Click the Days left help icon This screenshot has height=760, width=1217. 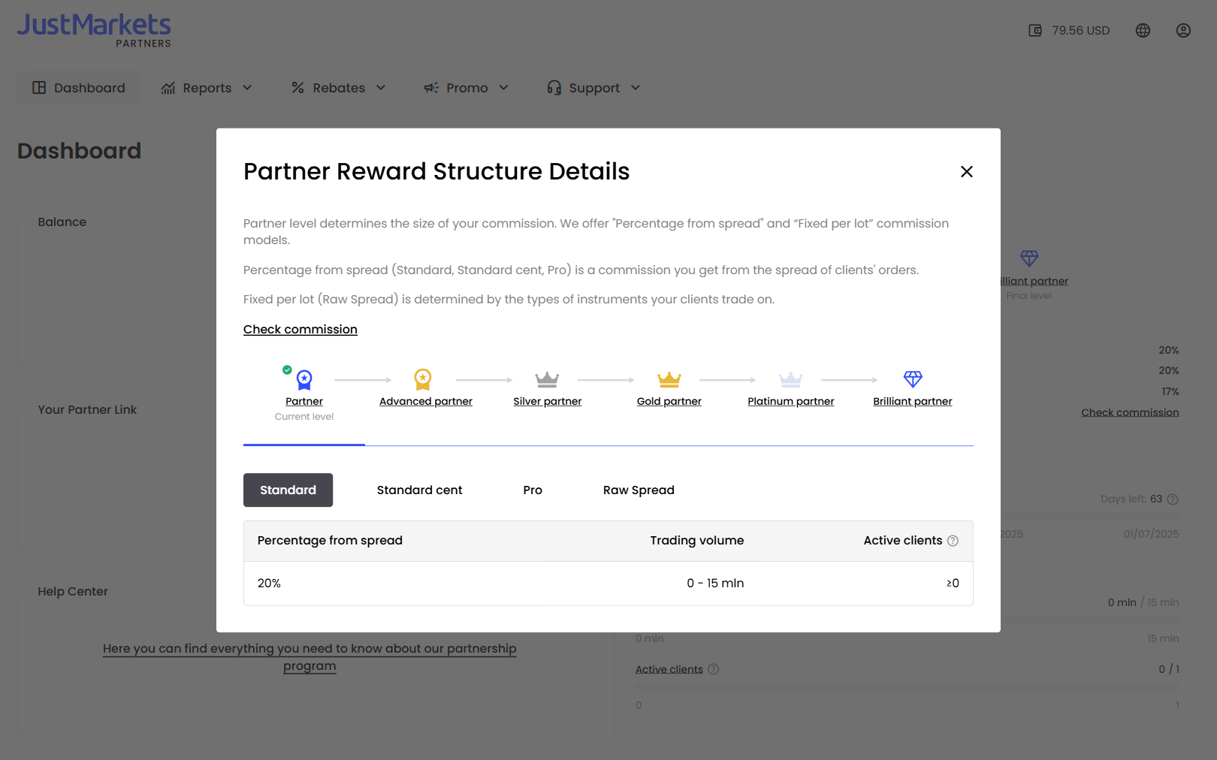pyautogui.click(x=1173, y=499)
